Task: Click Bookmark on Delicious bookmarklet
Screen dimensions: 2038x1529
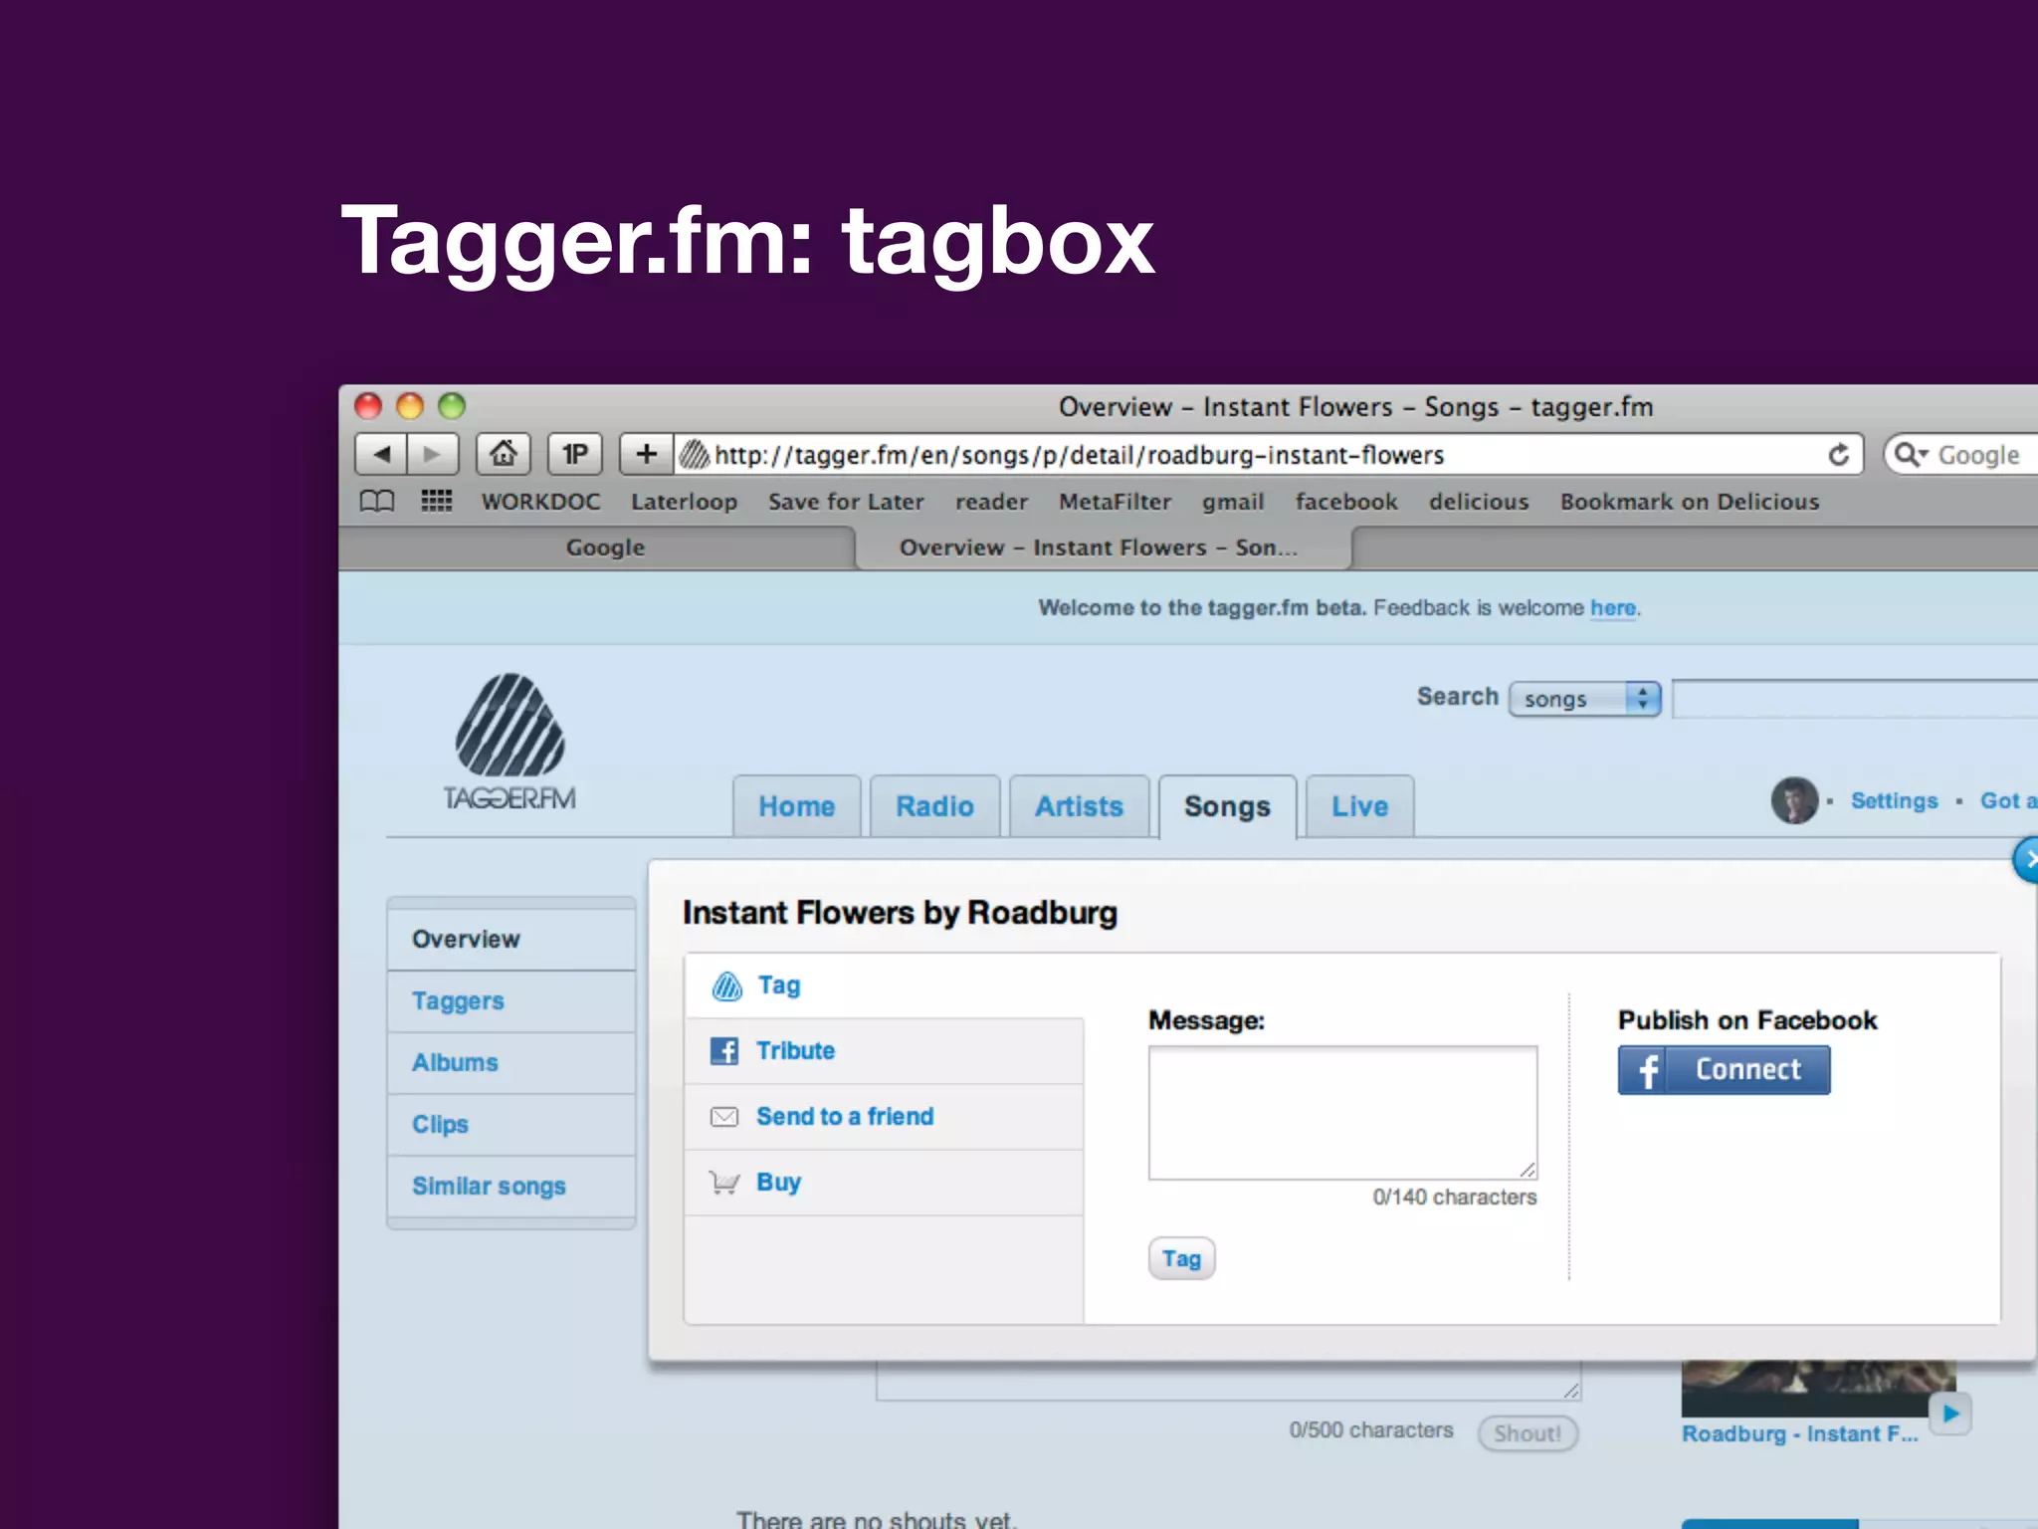Action: (1690, 502)
